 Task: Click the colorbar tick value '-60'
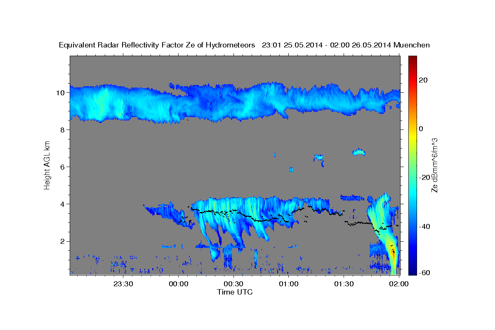(424, 273)
